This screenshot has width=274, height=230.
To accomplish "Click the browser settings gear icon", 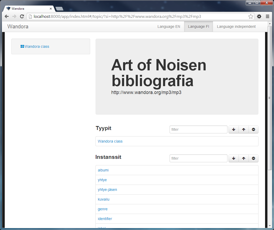I will pos(259,17).
